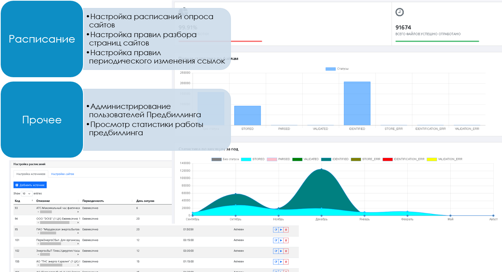The width and height of the screenshot is (502, 272).
Task: Launch source 102 with the play icon
Action: click(x=281, y=251)
